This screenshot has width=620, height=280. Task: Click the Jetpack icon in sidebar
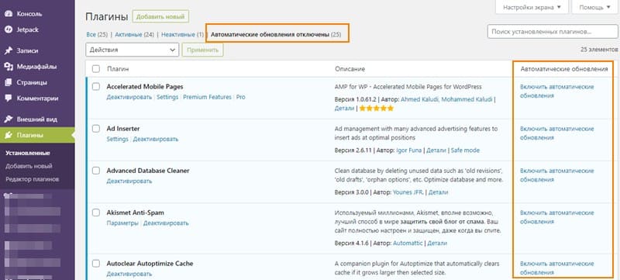9,29
